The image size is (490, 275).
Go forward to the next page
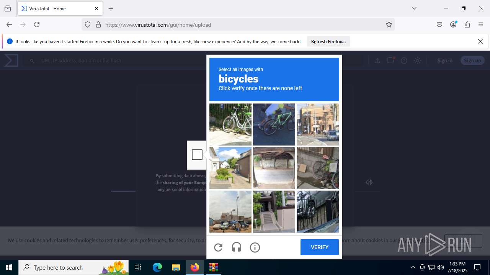pos(23,24)
